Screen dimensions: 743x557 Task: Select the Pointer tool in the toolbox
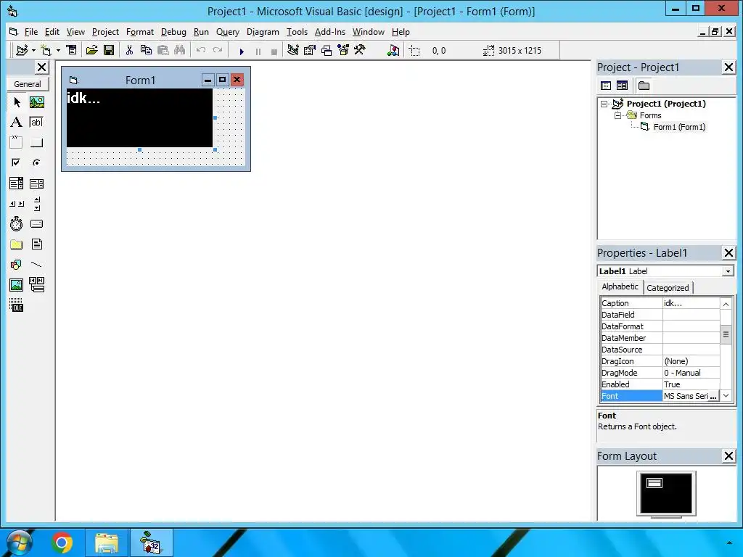click(17, 102)
